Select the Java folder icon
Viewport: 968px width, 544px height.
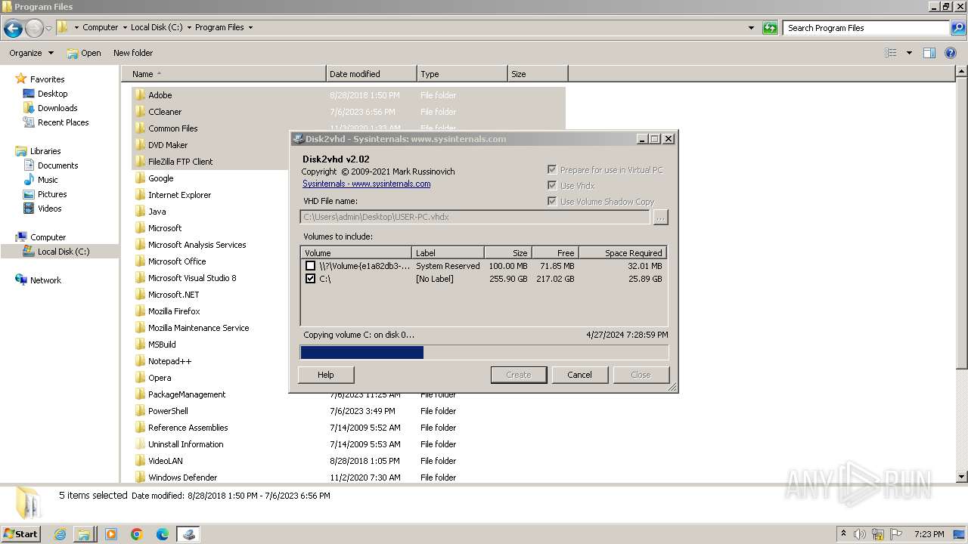(x=141, y=212)
